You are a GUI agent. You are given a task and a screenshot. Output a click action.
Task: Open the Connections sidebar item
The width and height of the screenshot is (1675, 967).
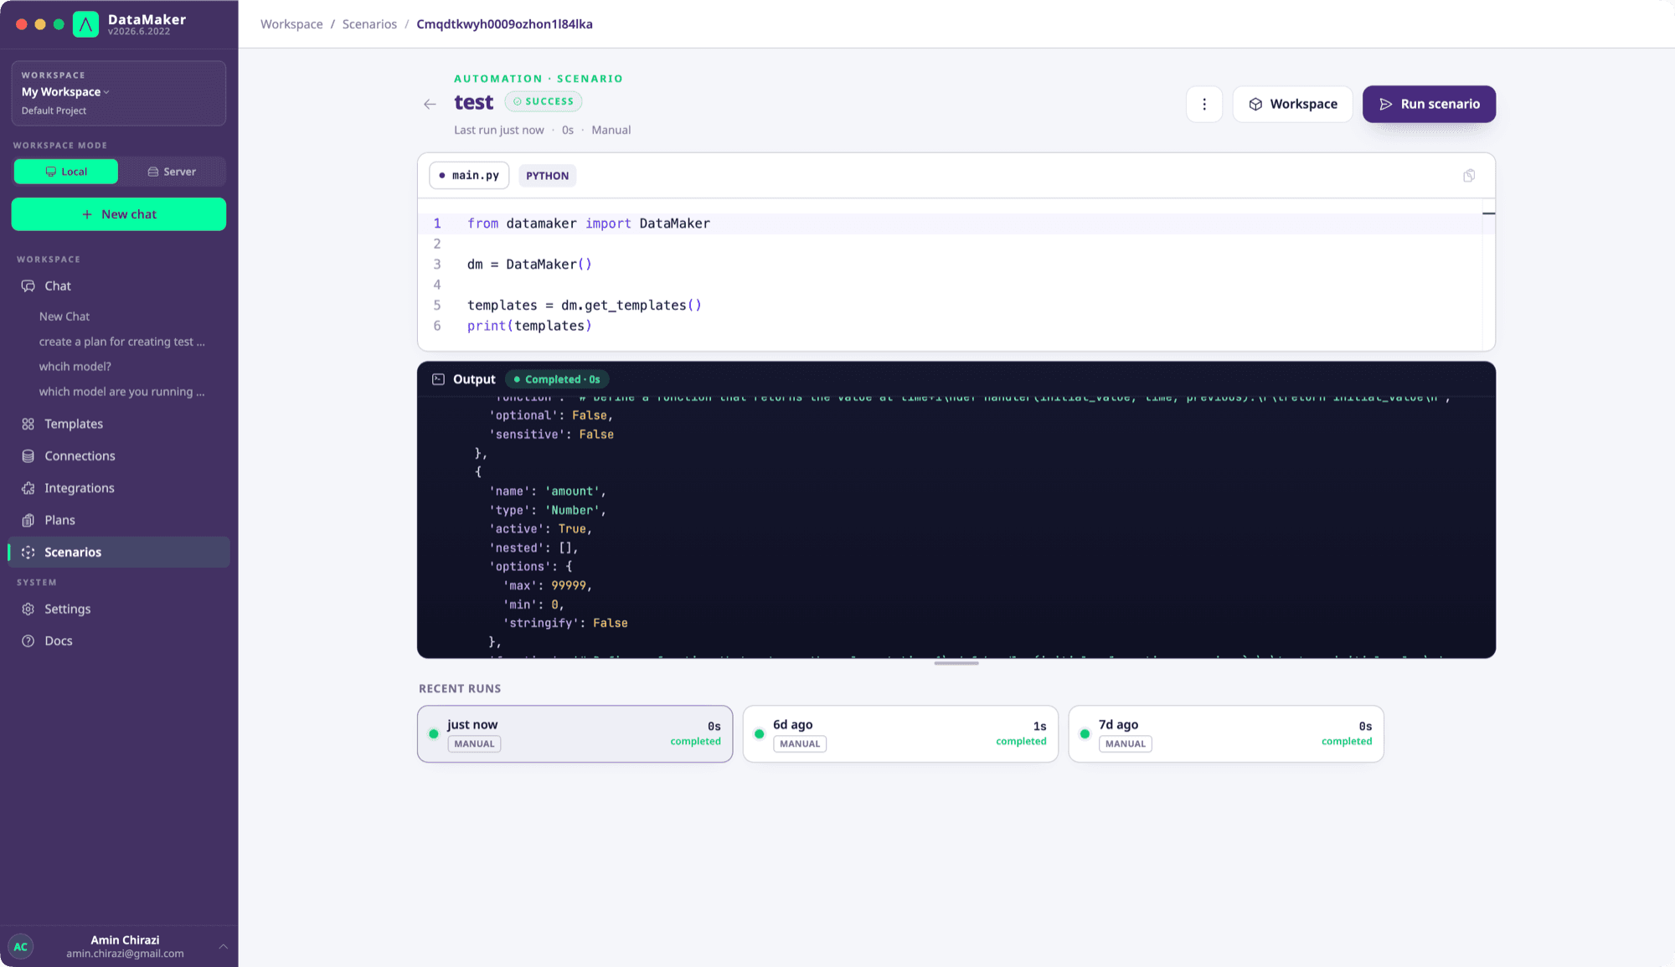(119, 456)
